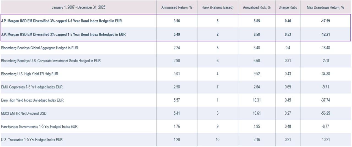Screen dimensions: 352x147
Task: Click the Bloomberg Barclays Global Aggregate row label
Action: point(40,48)
